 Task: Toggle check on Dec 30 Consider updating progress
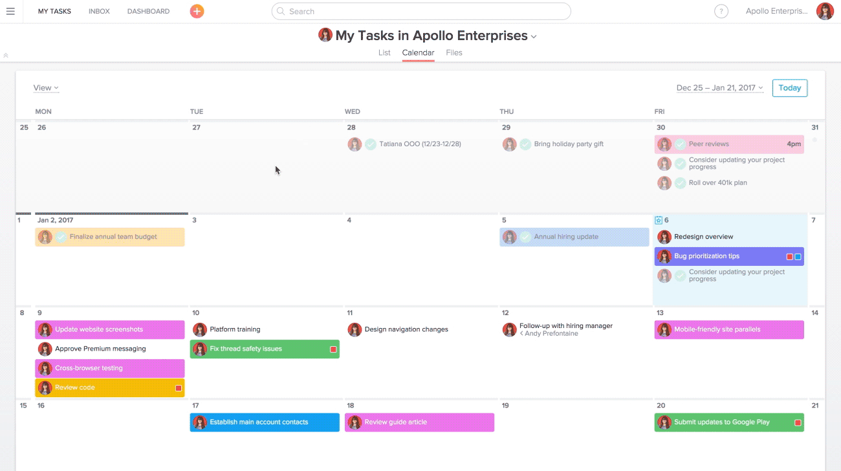(681, 164)
